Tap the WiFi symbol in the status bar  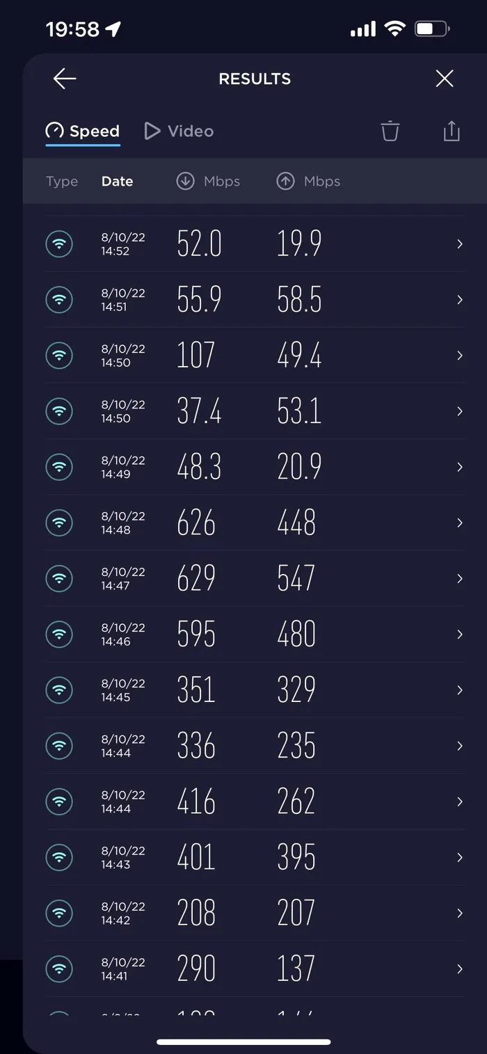click(x=394, y=29)
